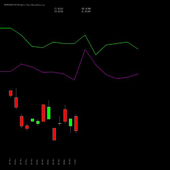Viewport: 170px width, 170px height.
Task: Select the green candle for 28 Nov
Action: pyautogui.click(x=32, y=120)
